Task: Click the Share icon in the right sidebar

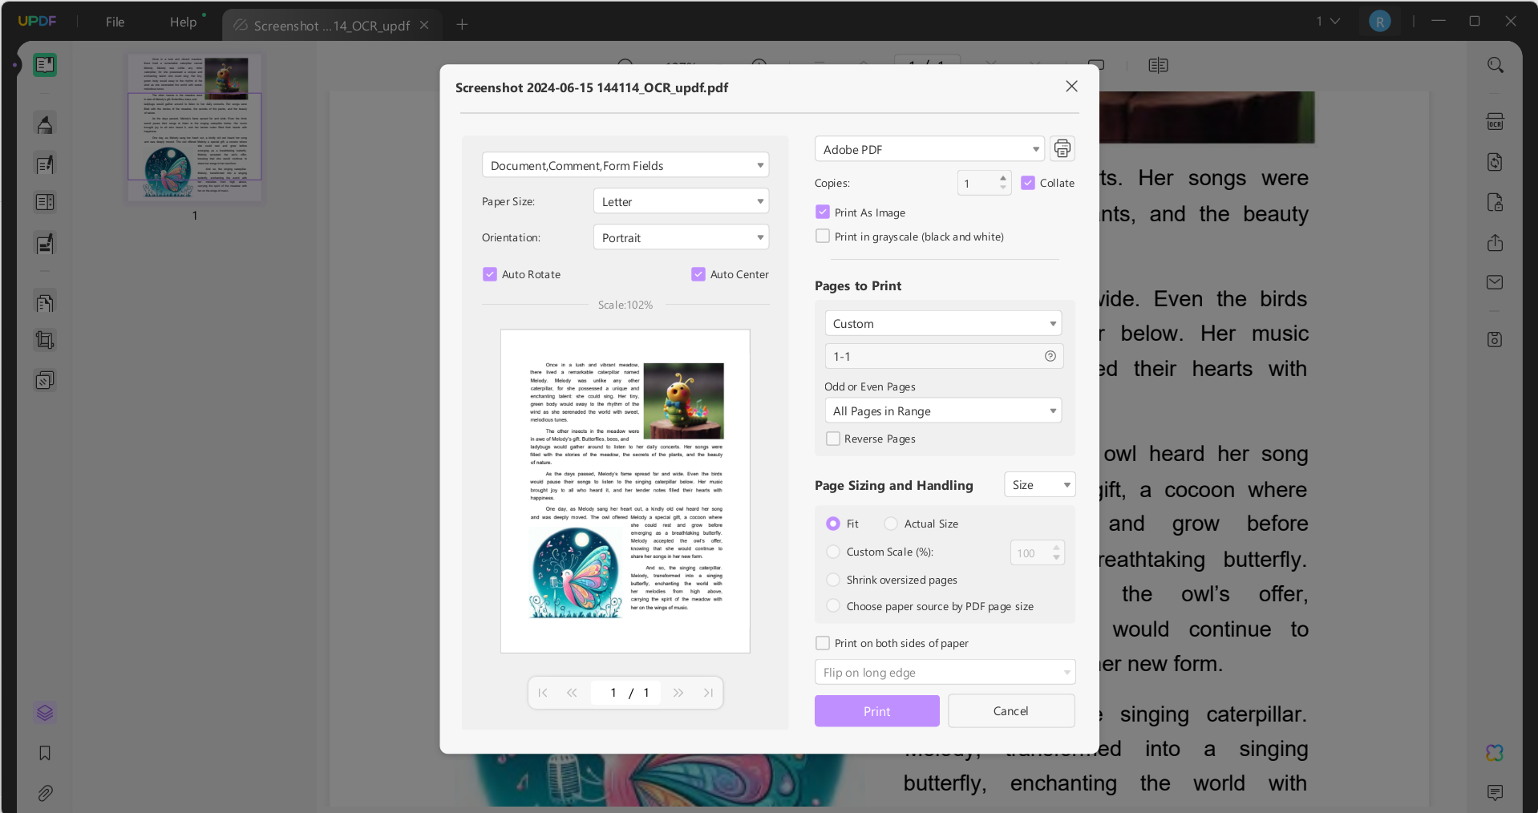Action: [1495, 242]
